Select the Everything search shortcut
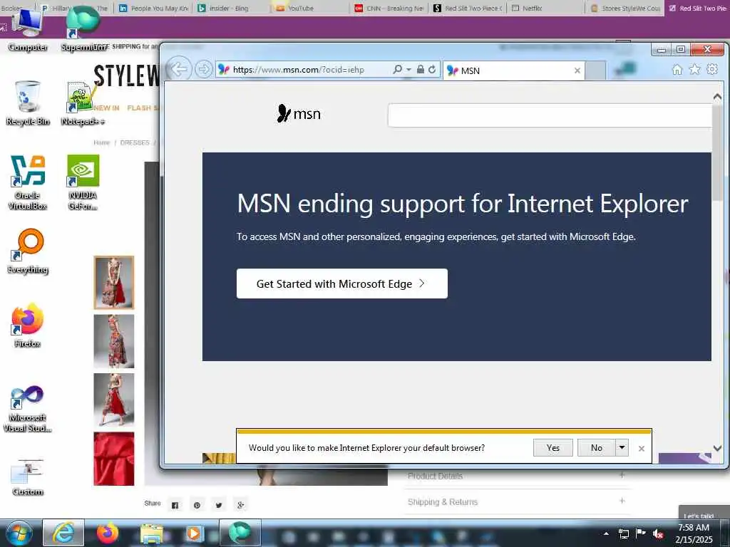 (x=28, y=251)
